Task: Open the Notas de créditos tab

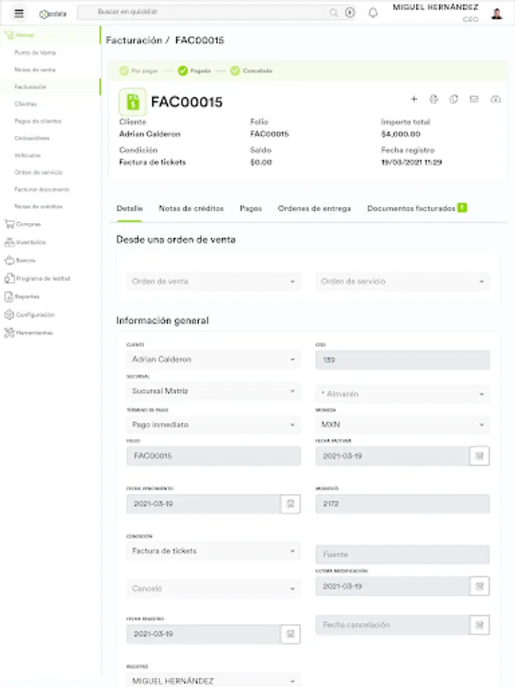Action: [x=191, y=208]
